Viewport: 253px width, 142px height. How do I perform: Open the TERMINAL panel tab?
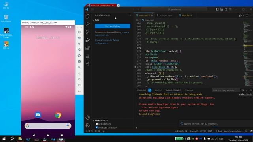click(189, 90)
